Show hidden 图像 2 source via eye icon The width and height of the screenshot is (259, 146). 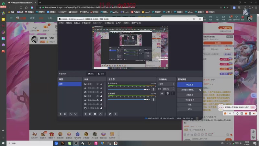[x=98, y=84]
